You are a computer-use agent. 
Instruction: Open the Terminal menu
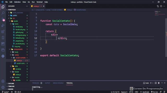[39, 2]
